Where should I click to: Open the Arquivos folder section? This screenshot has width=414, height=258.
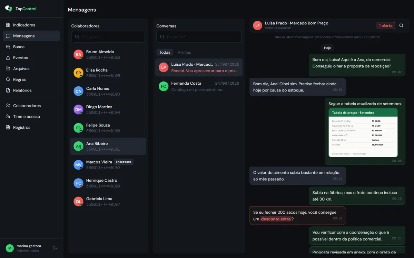31,68
